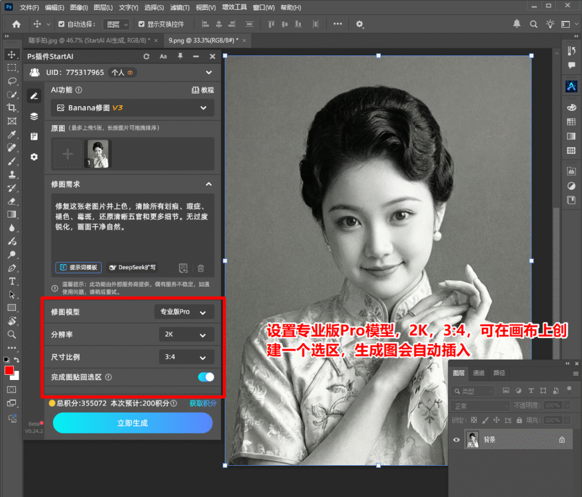Select the Crop tool
Screen dimensions: 582x497
[12, 108]
